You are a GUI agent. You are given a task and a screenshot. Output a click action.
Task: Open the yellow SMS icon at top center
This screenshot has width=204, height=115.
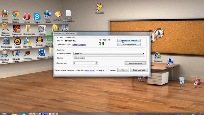(99, 7)
